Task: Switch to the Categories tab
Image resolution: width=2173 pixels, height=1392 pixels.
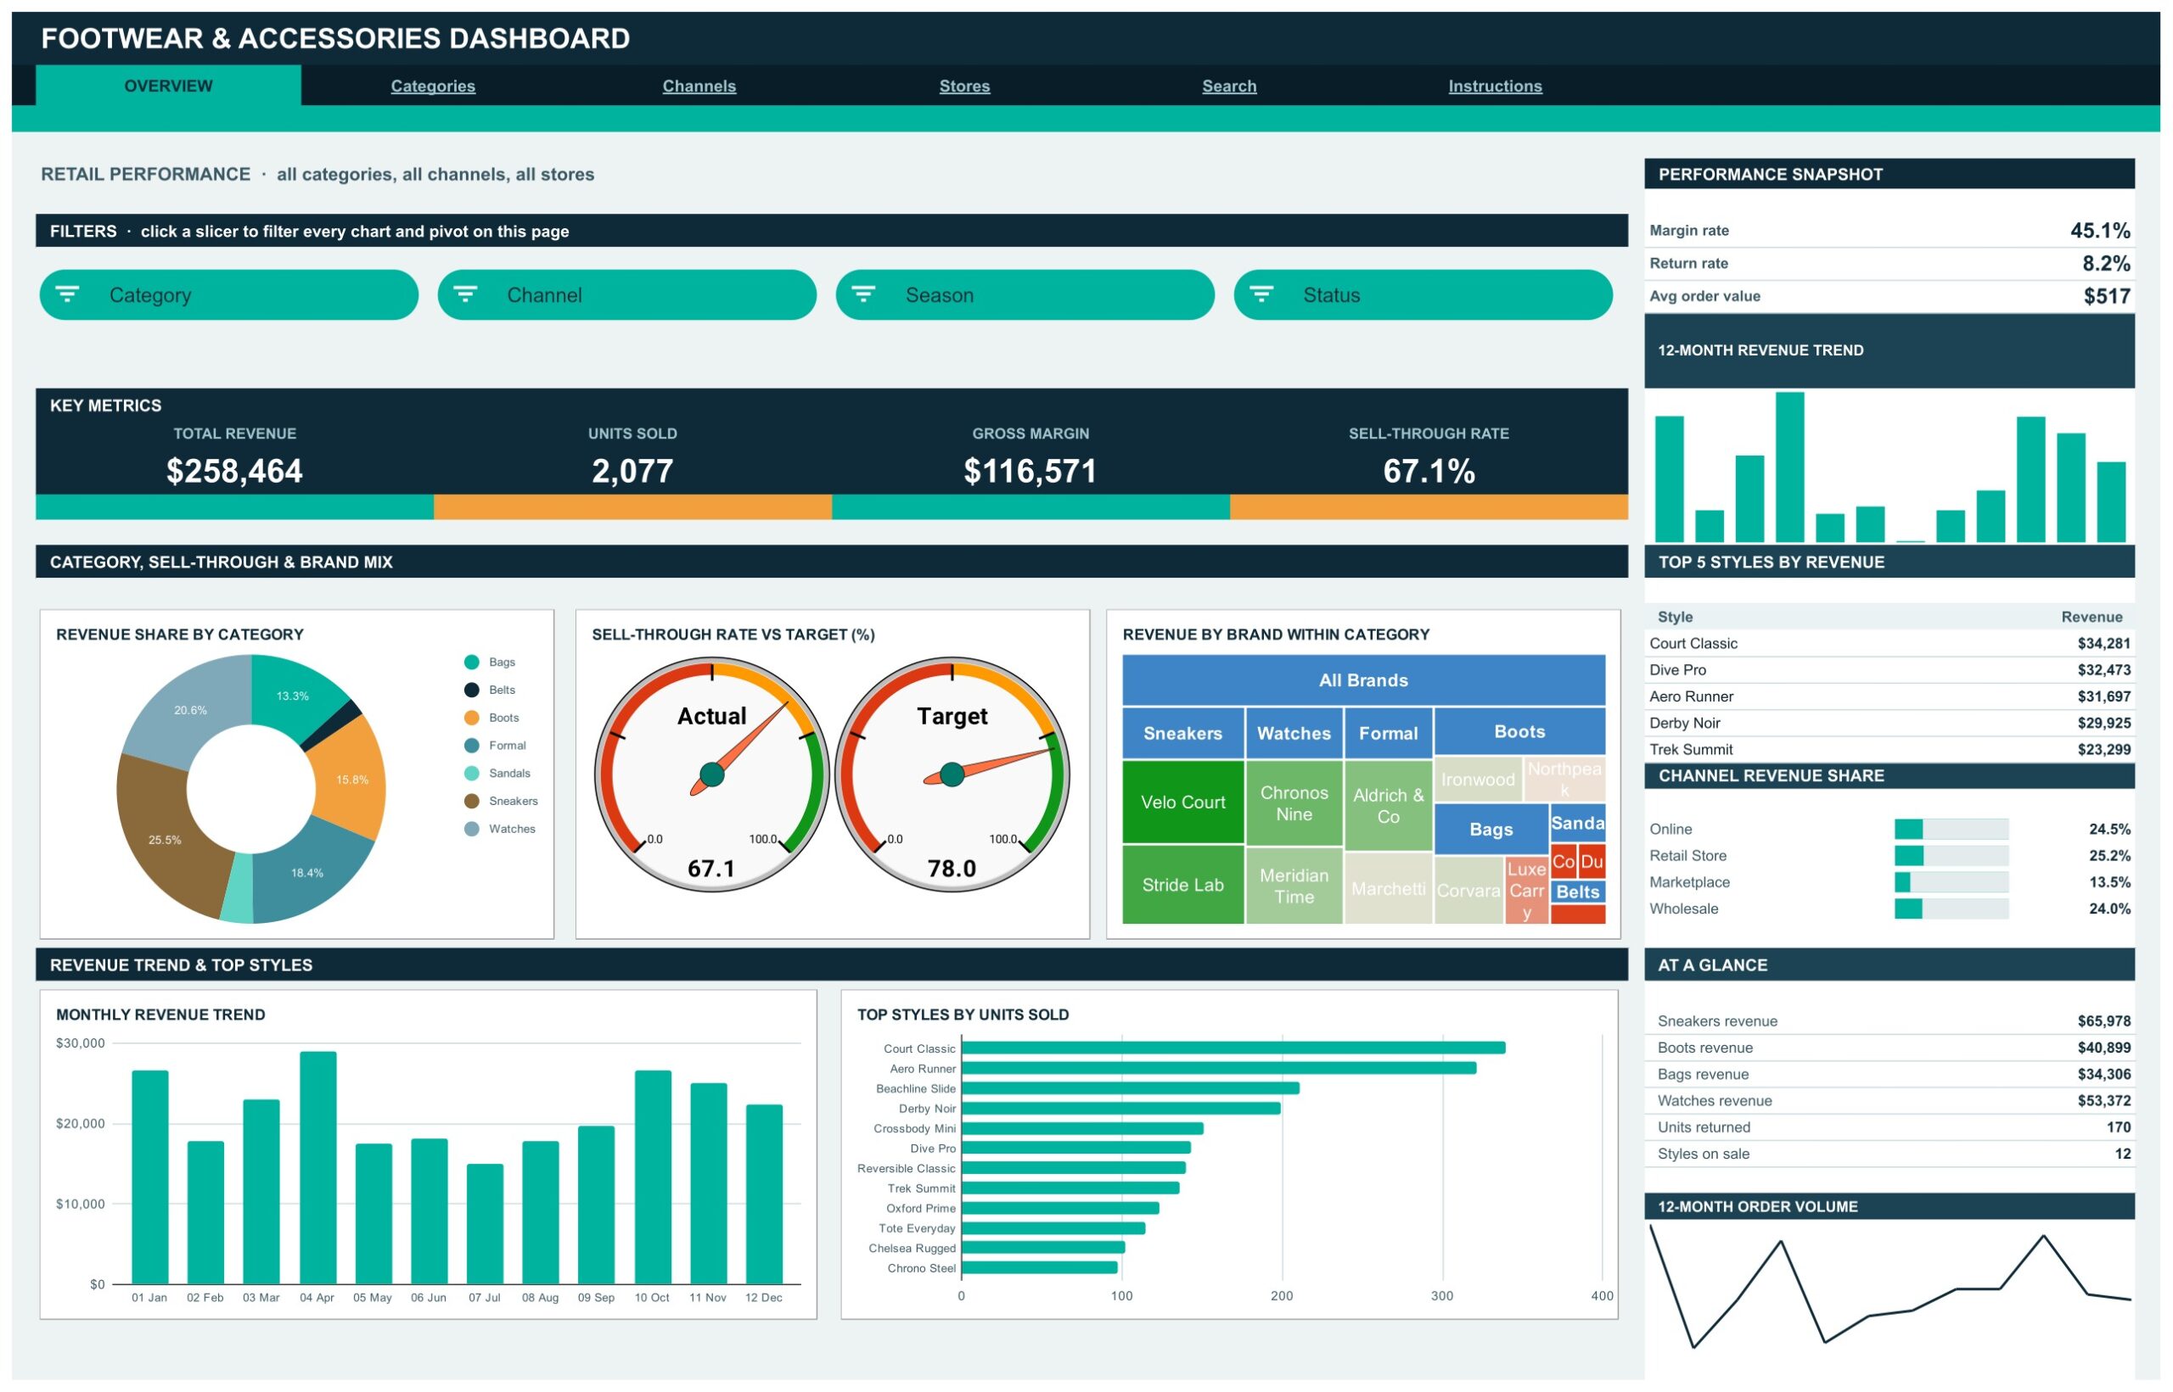Action: pyautogui.click(x=433, y=86)
